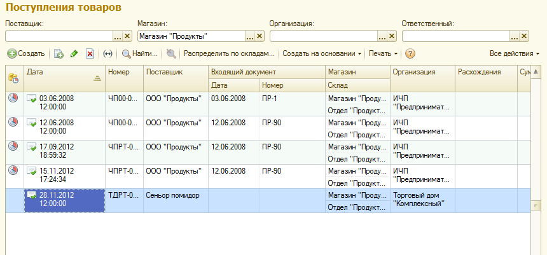This screenshot has width=547, height=255.
Task: Click into the Ответственный input field
Action: pyautogui.click(x=456, y=36)
